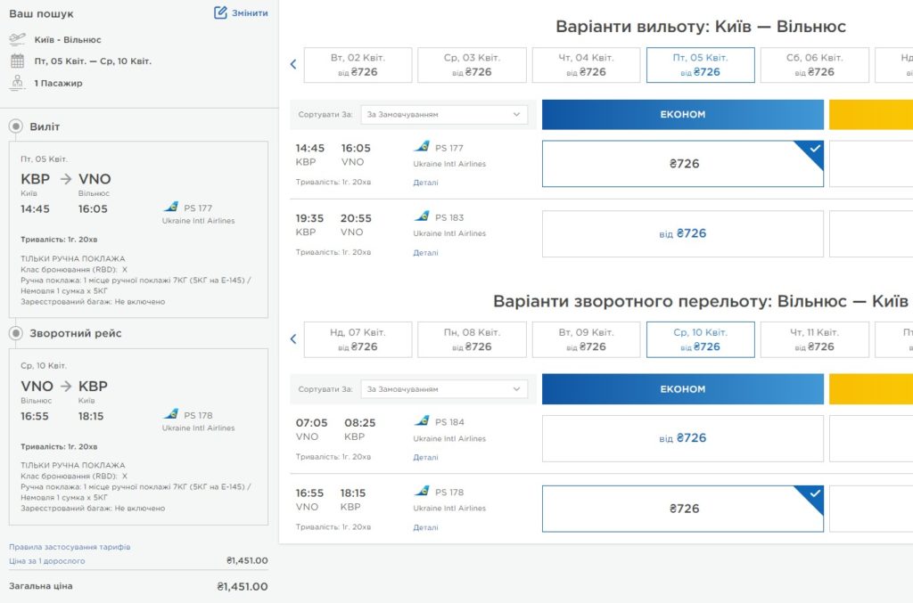Viewport: 913px width, 603px height.
Task: Click the passenger icon beside 1 Пасажир
Action: (18, 83)
